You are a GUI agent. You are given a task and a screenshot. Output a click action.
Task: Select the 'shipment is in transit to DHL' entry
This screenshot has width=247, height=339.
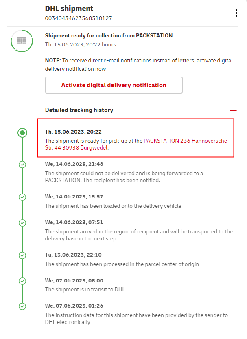pos(85,290)
